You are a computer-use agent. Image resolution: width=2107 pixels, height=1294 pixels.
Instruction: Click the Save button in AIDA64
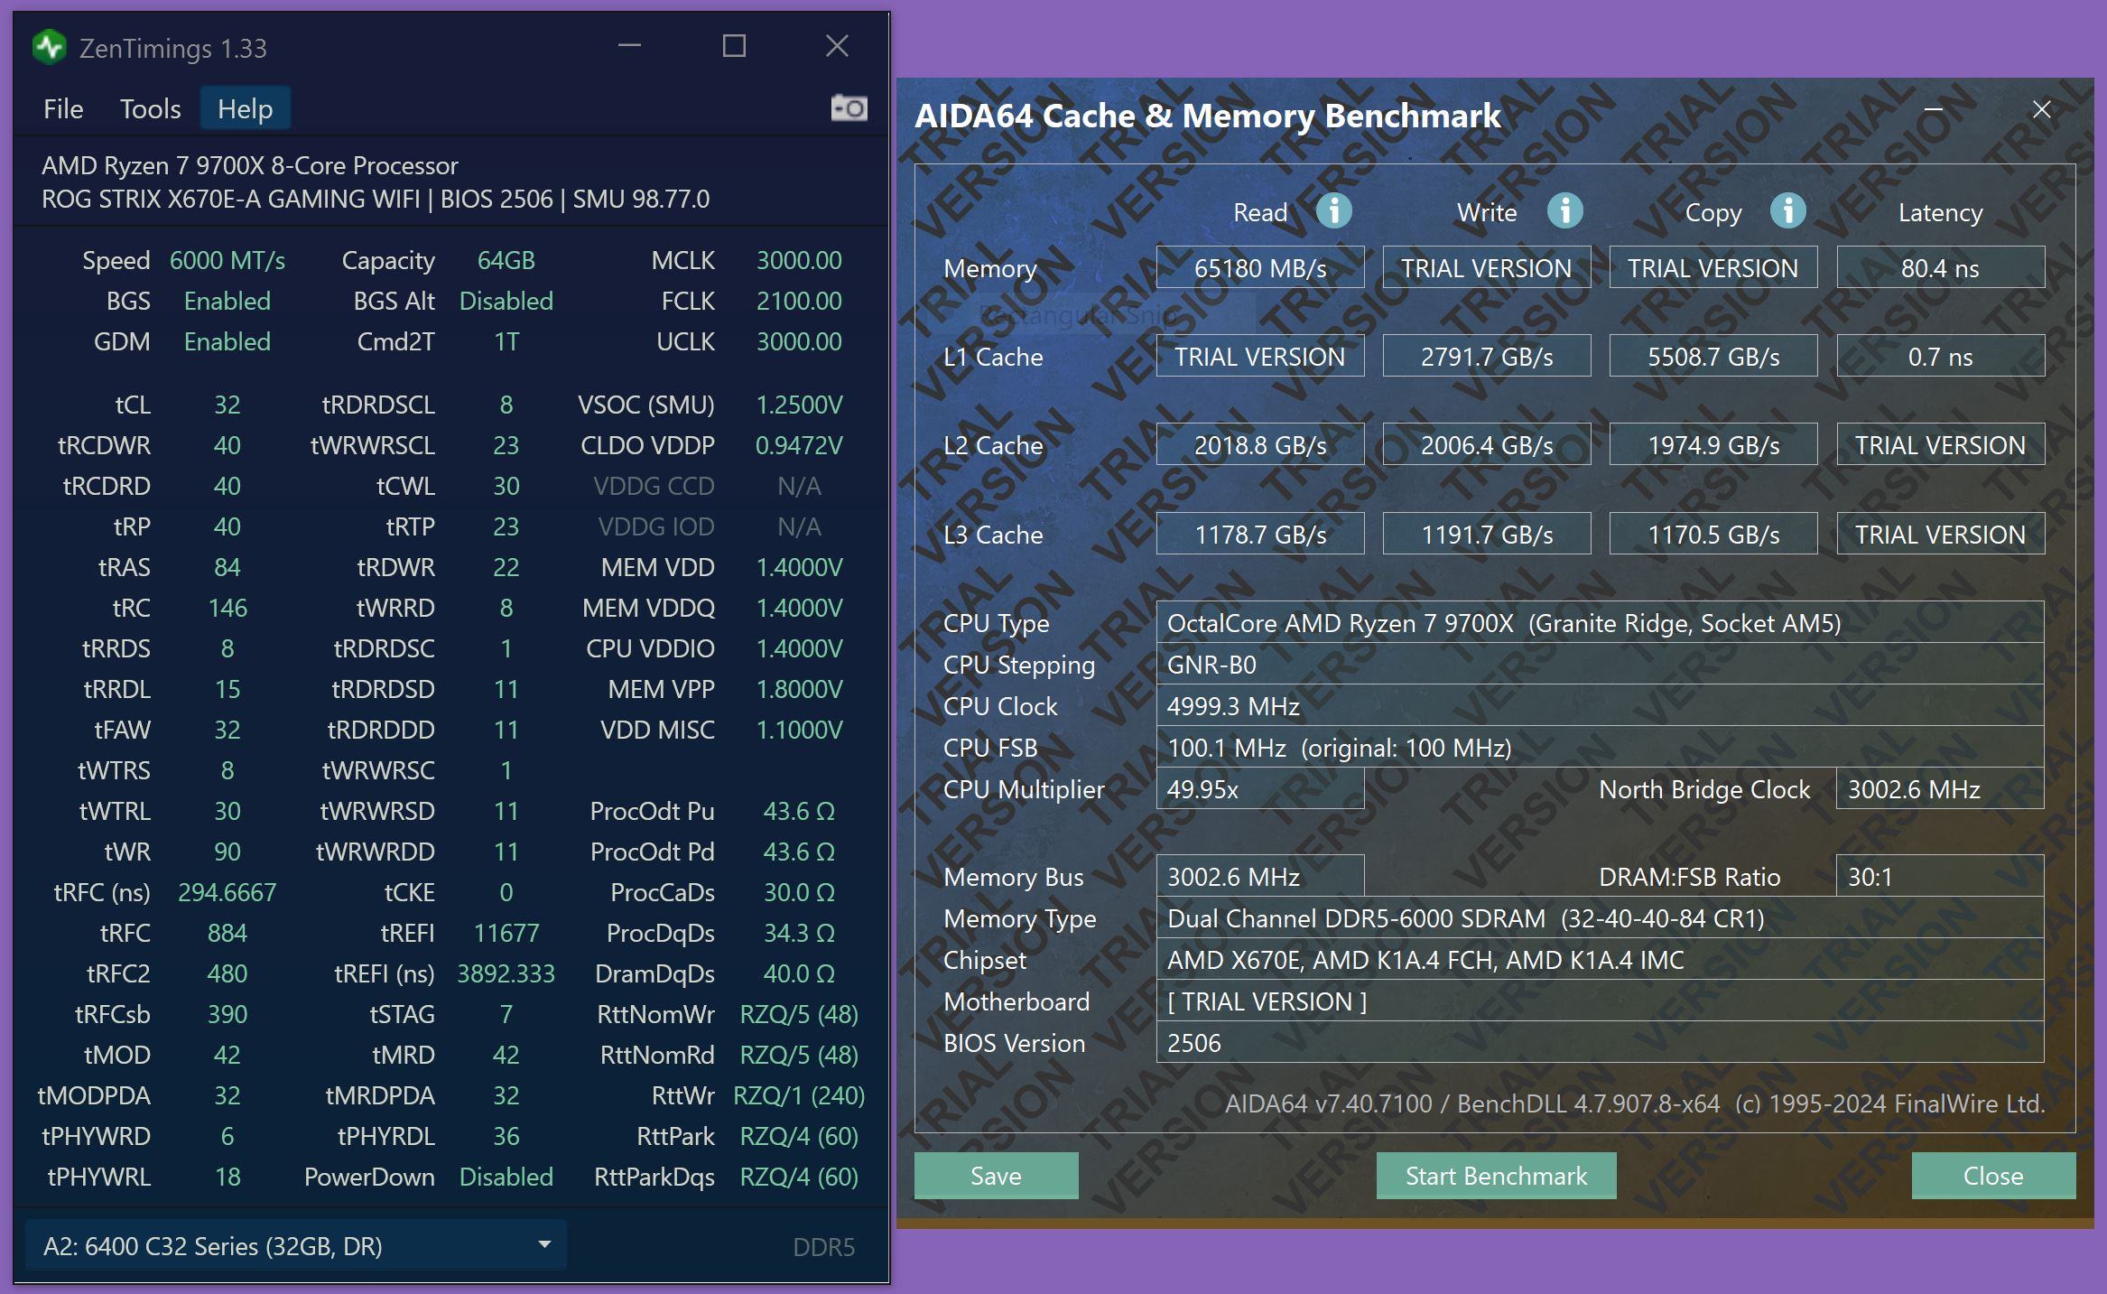[996, 1175]
